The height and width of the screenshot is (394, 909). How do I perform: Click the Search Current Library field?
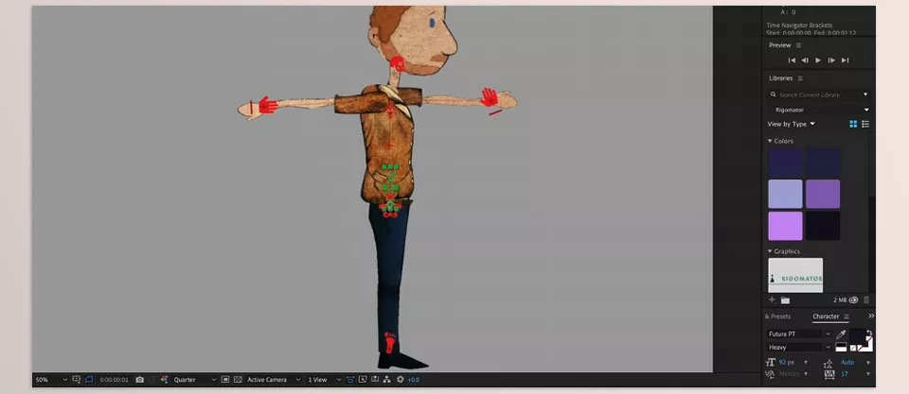tap(816, 94)
